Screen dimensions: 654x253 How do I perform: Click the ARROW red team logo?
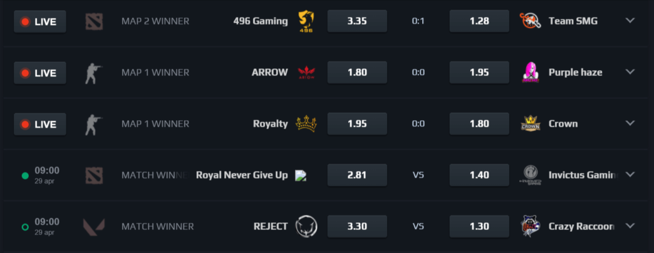(x=306, y=73)
